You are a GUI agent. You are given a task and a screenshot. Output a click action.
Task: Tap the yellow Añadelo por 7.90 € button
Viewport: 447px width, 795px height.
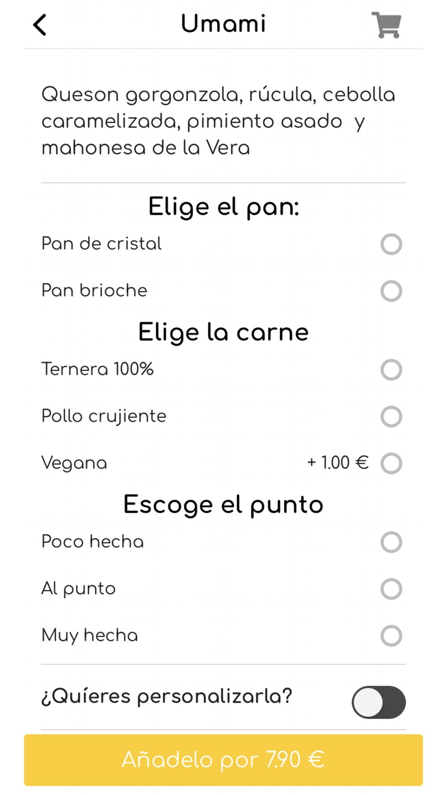point(223,760)
